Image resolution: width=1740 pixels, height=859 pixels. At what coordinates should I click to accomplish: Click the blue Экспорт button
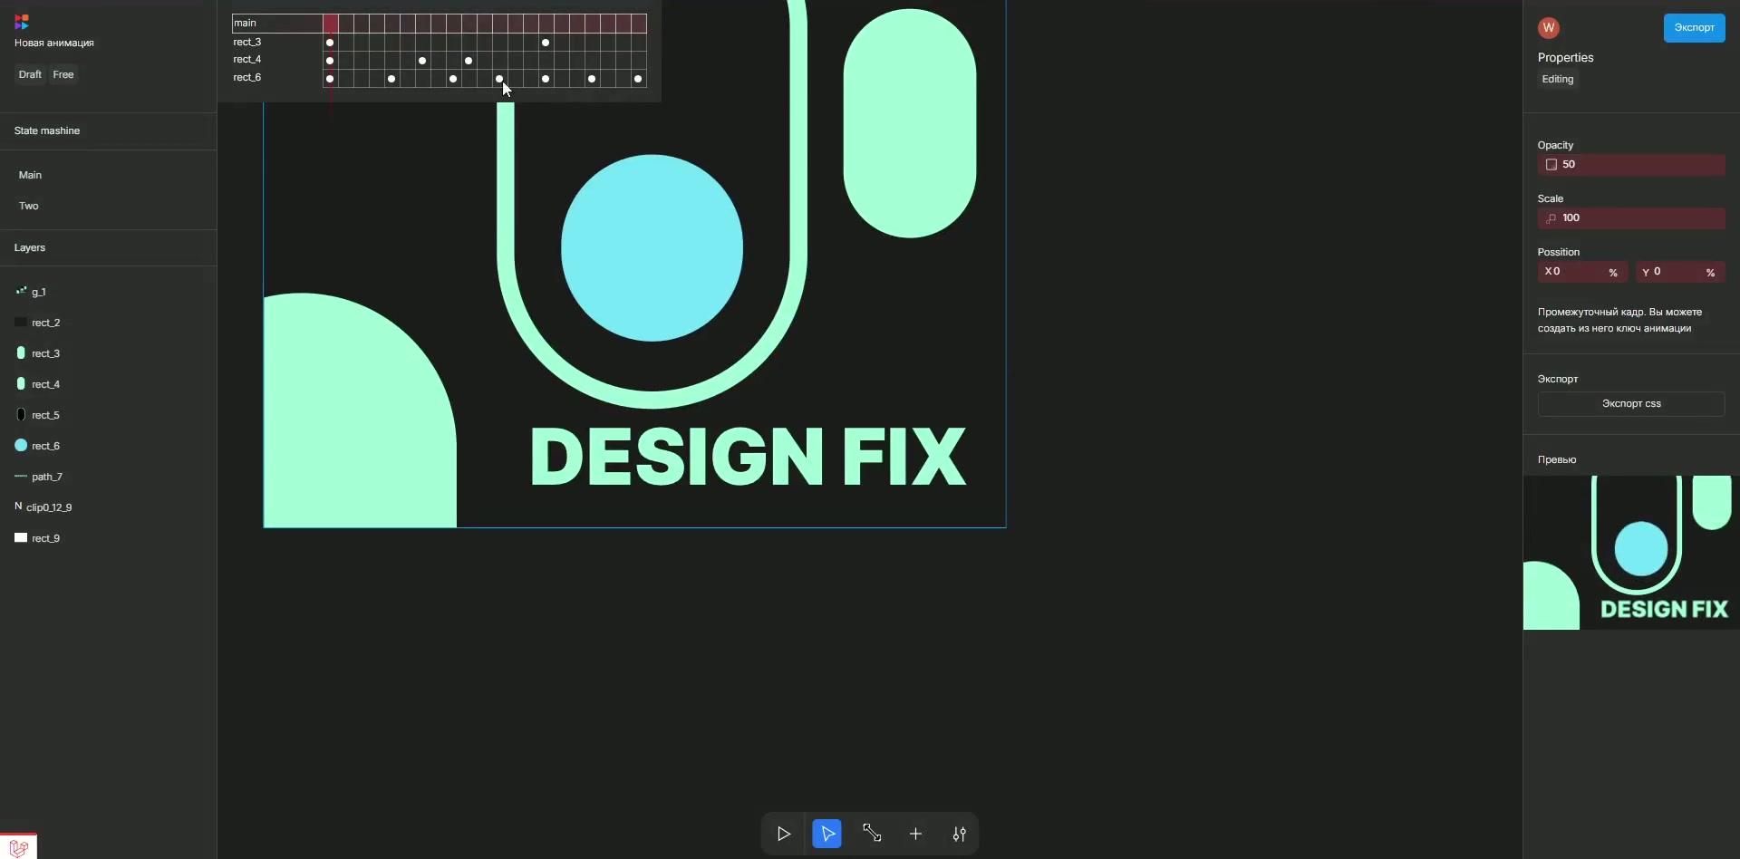point(1694,27)
